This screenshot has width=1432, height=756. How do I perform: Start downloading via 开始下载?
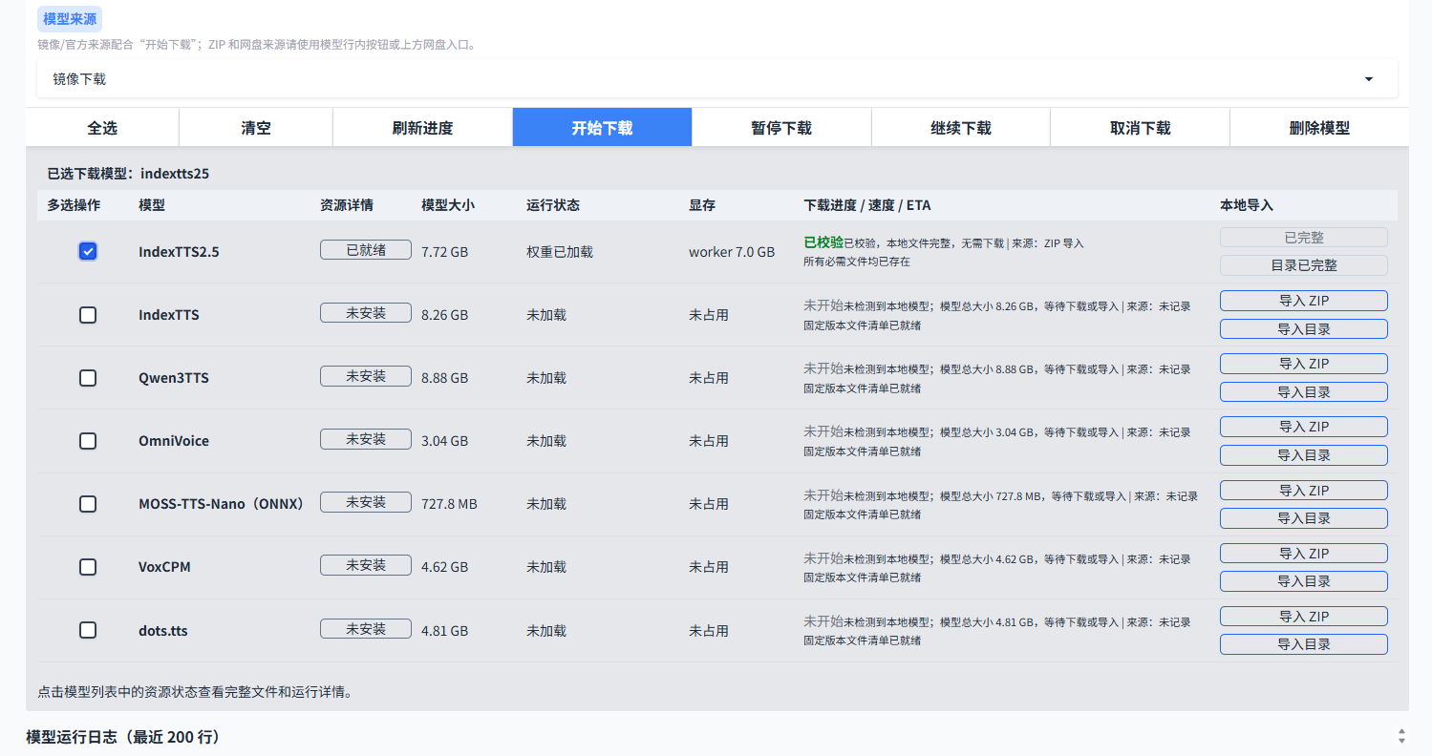click(602, 127)
